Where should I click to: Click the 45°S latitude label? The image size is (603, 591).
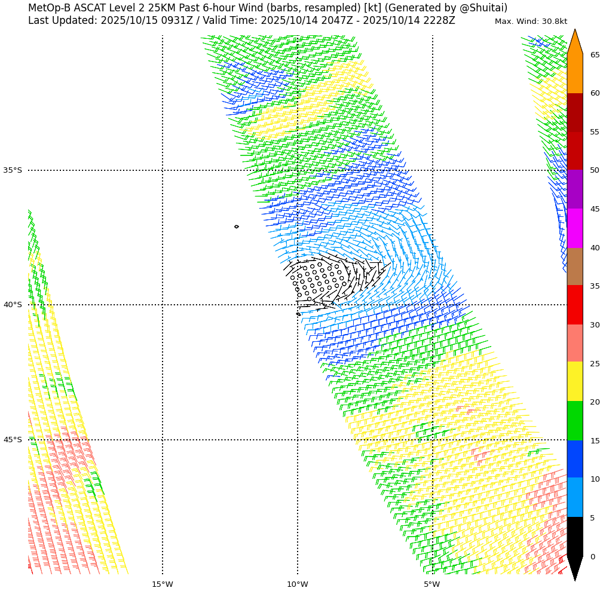tap(13, 440)
